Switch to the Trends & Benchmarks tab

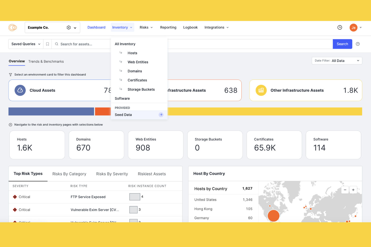point(46,61)
